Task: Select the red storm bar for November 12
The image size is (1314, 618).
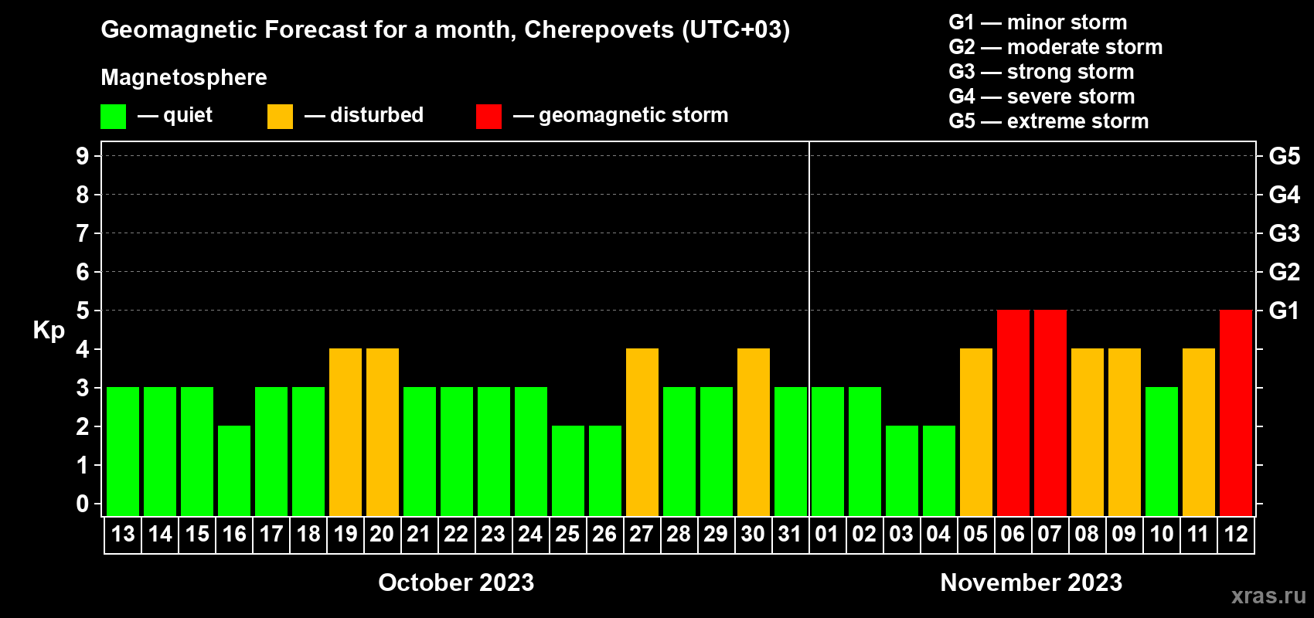Action: pyautogui.click(x=1236, y=413)
